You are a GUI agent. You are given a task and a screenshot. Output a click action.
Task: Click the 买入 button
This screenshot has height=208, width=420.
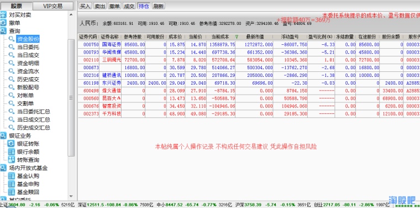click(86, 6)
